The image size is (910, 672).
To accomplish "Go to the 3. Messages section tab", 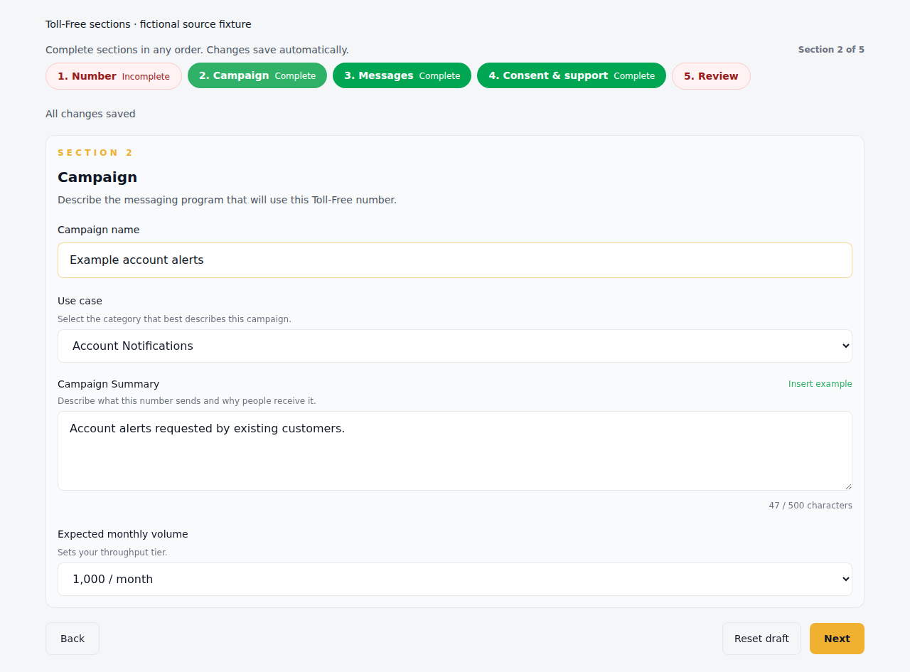I will click(402, 75).
